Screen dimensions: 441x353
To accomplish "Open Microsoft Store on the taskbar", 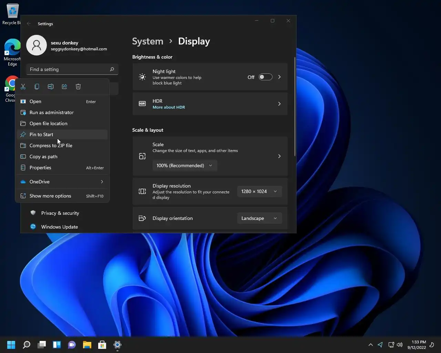I will (x=102, y=345).
